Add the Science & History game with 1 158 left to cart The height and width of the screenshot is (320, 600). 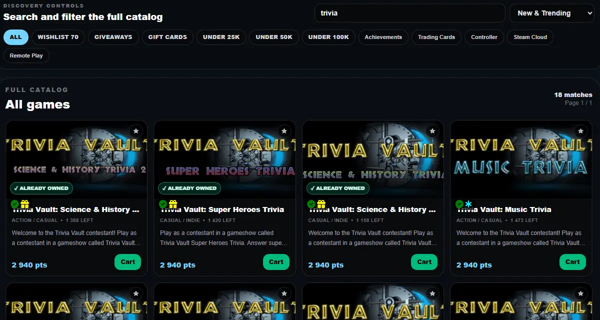(424, 262)
